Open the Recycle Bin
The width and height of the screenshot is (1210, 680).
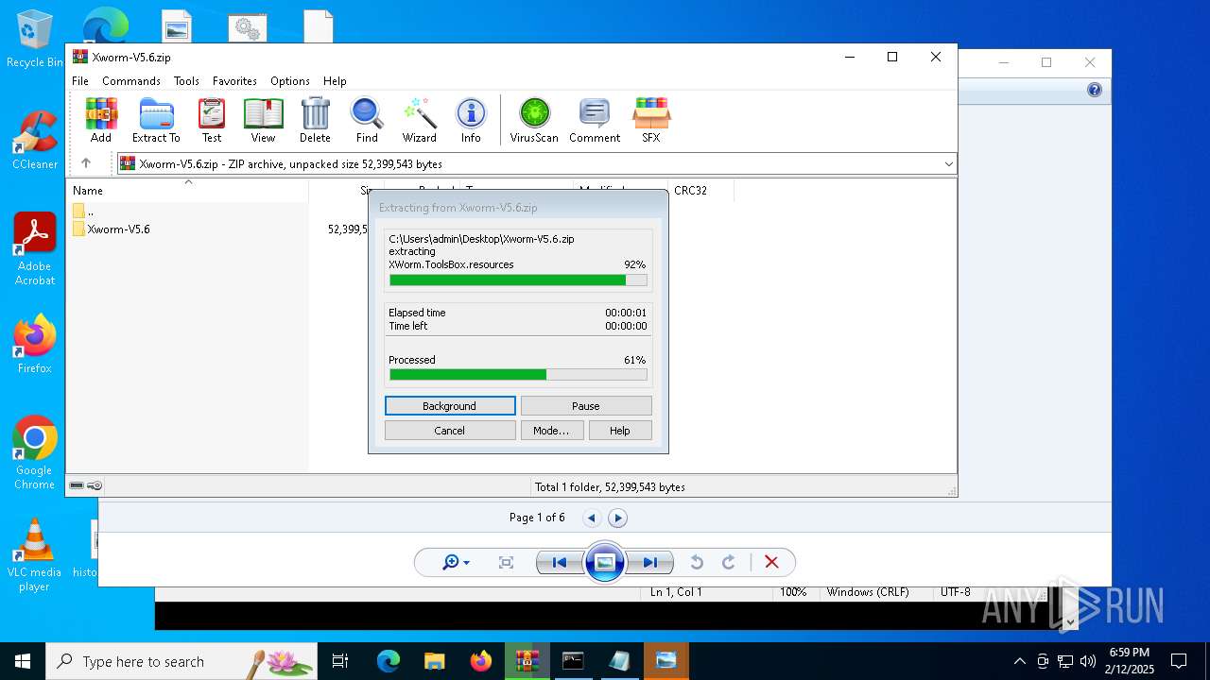[35, 40]
